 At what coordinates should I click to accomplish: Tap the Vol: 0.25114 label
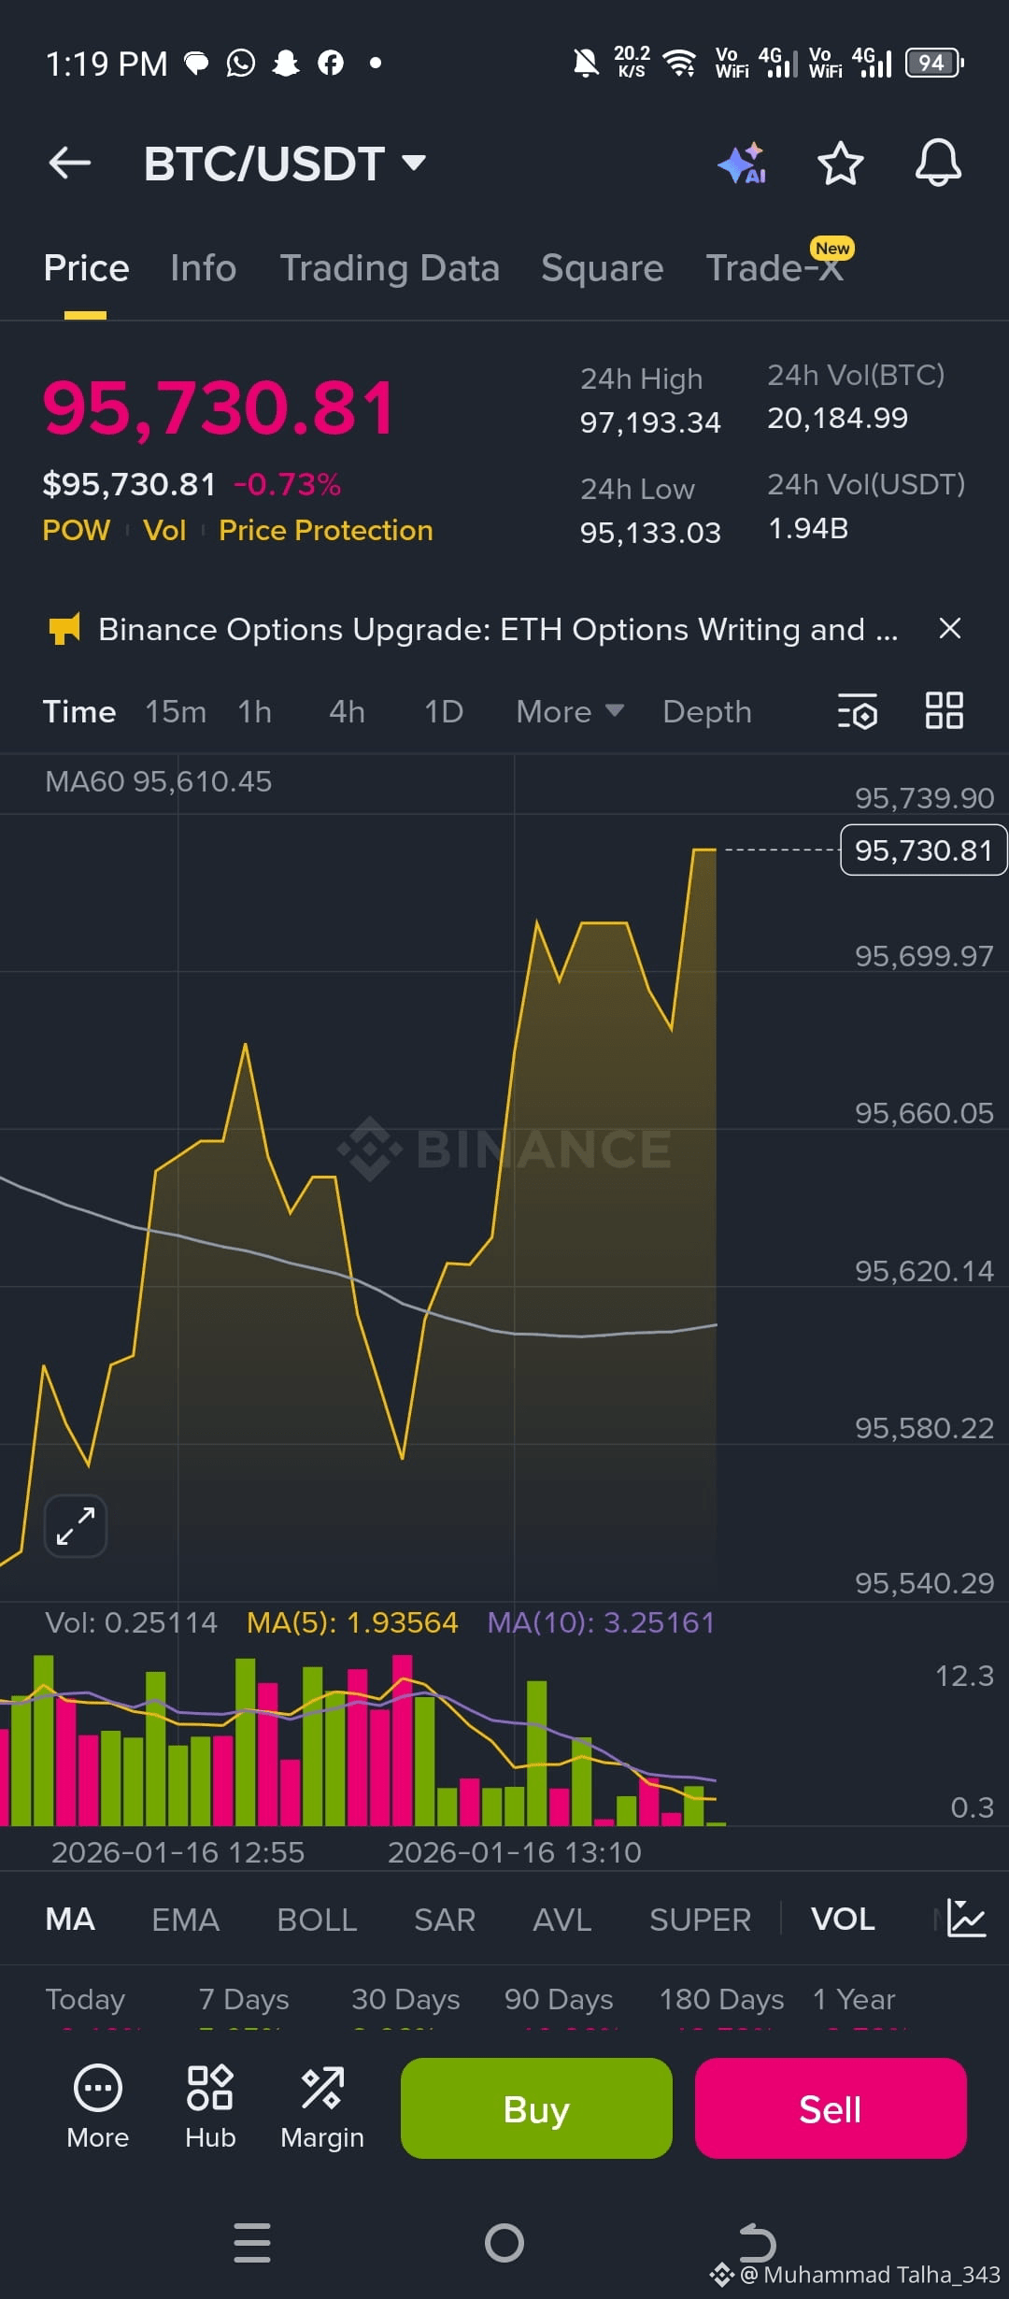131,1622
